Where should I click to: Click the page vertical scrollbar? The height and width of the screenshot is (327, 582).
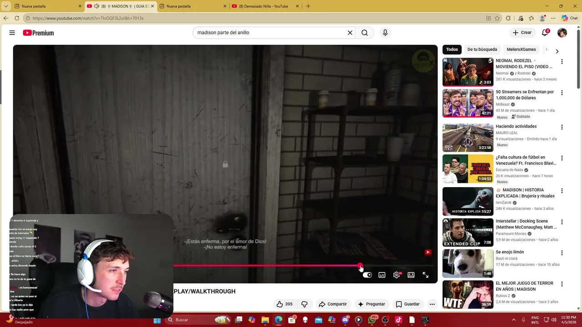(x=579, y=59)
